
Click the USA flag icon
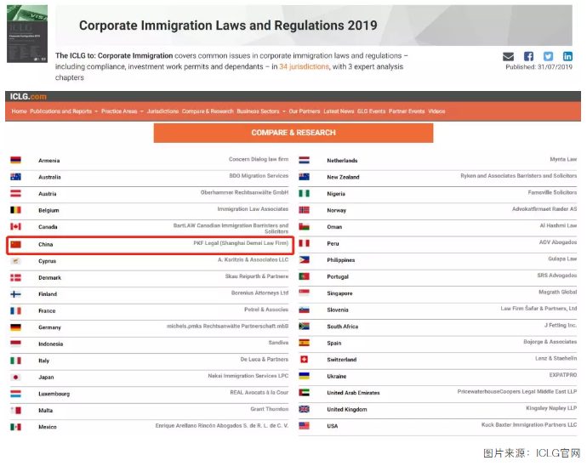click(304, 425)
